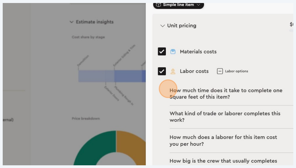296x168 pixels.
Task: Click the laborer cost per hour question
Action: [x=223, y=140]
